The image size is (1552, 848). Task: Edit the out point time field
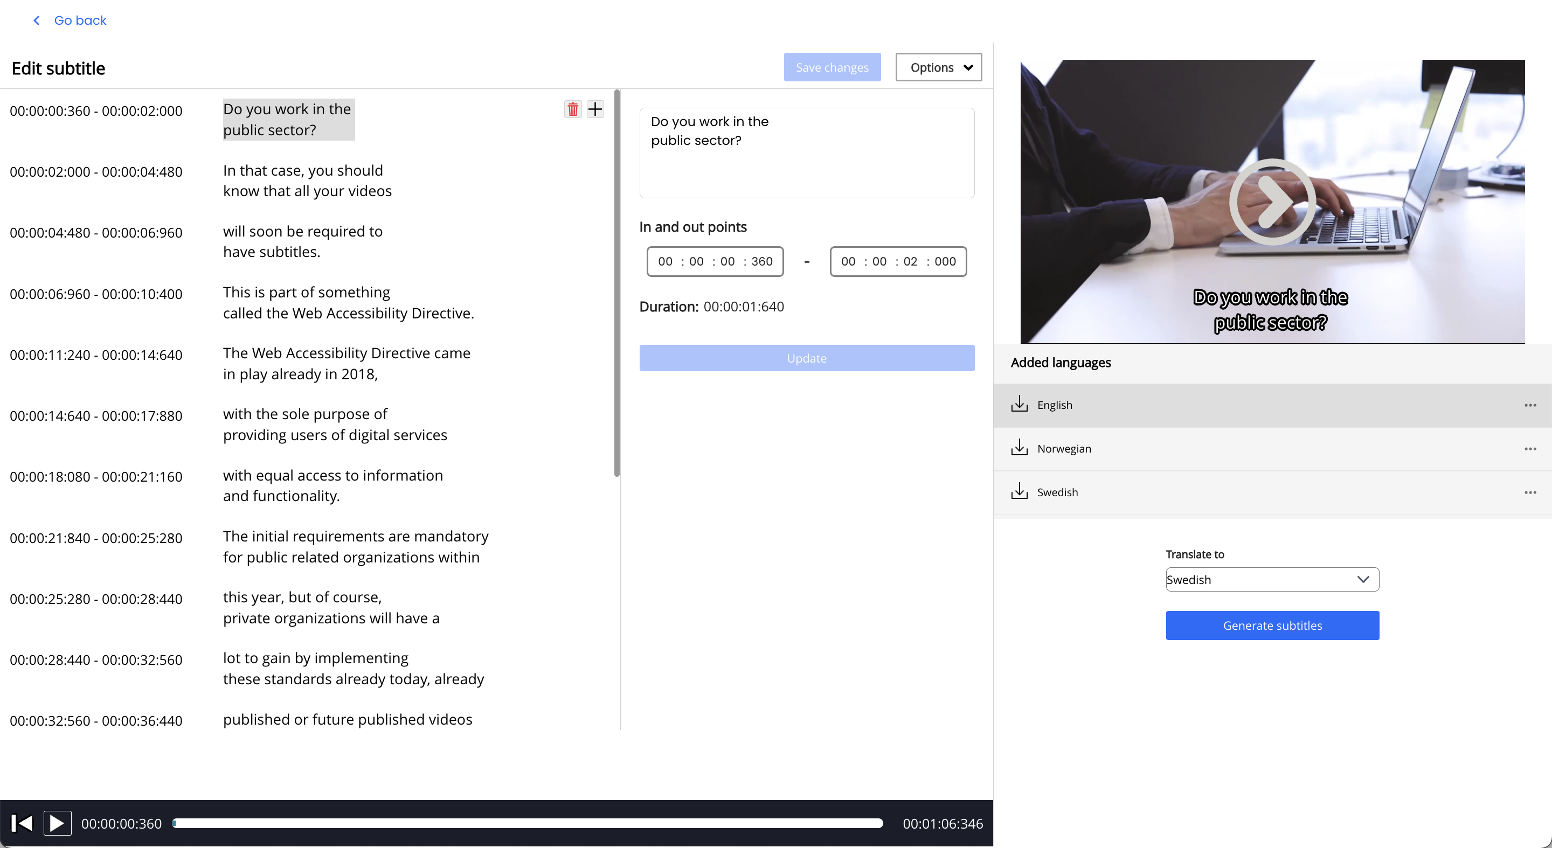(x=898, y=261)
